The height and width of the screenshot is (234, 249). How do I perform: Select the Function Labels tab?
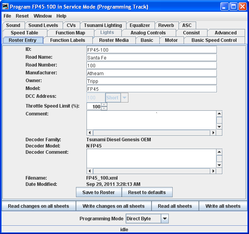(68, 40)
